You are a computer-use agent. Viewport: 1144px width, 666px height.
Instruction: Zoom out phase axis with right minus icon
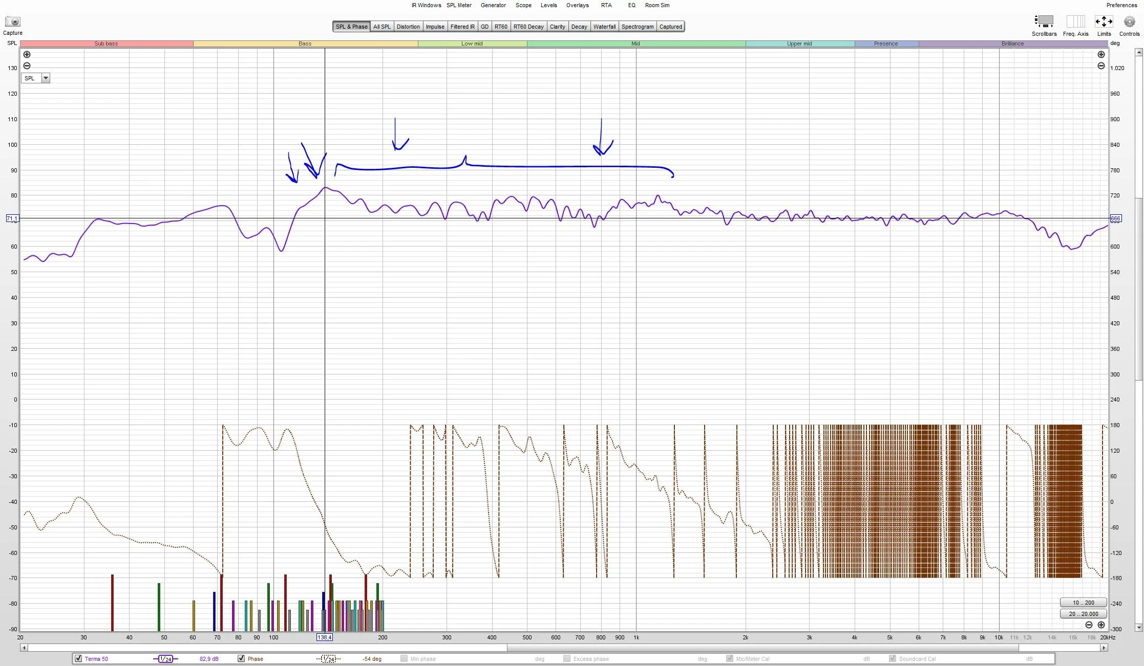point(1101,66)
